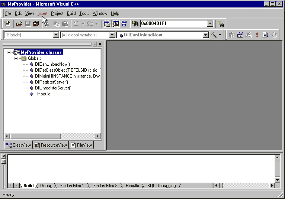Select the Globals folder item
The image size is (285, 199).
coord(34,58)
